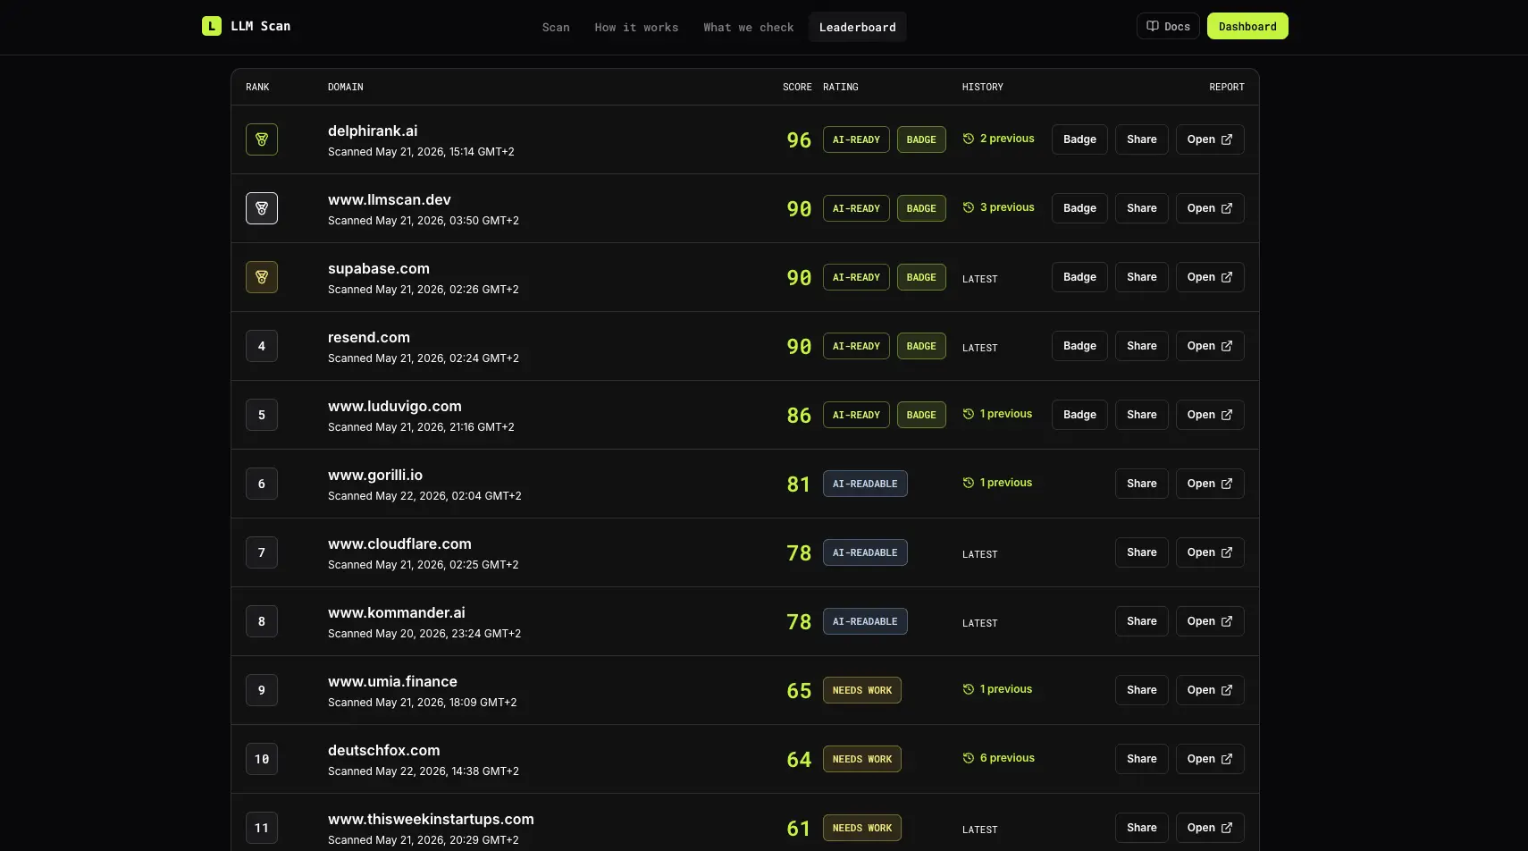
Task: Get the Badge for www.llmscan.dev
Action: pyautogui.click(x=1079, y=208)
